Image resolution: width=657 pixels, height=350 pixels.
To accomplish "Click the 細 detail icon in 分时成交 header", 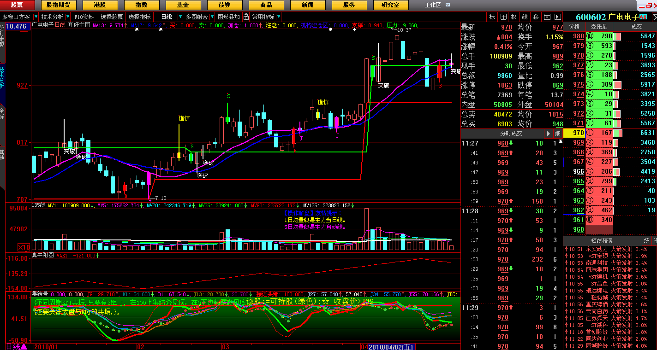I will (x=557, y=134).
